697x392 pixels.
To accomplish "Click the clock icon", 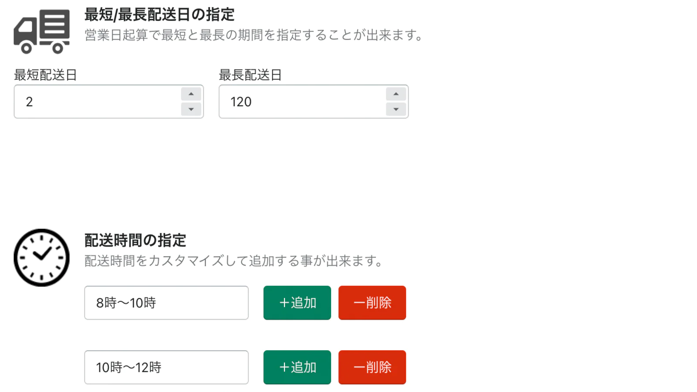I will [41, 257].
